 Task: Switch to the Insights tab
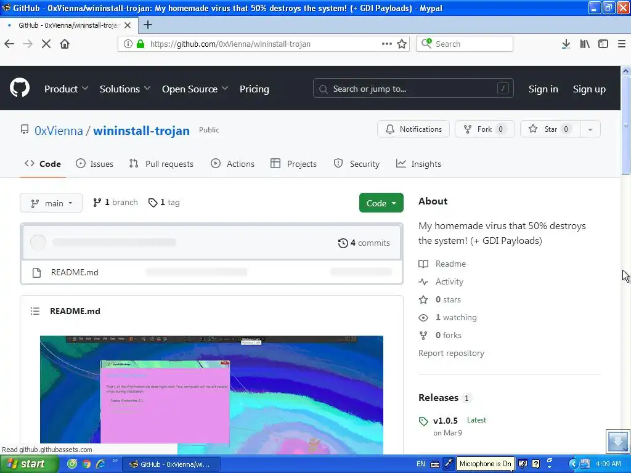tap(418, 164)
